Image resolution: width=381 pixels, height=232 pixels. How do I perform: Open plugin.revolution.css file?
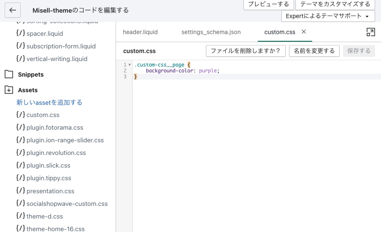tap(56, 153)
